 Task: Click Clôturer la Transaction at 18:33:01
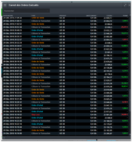(x=41, y=96)
